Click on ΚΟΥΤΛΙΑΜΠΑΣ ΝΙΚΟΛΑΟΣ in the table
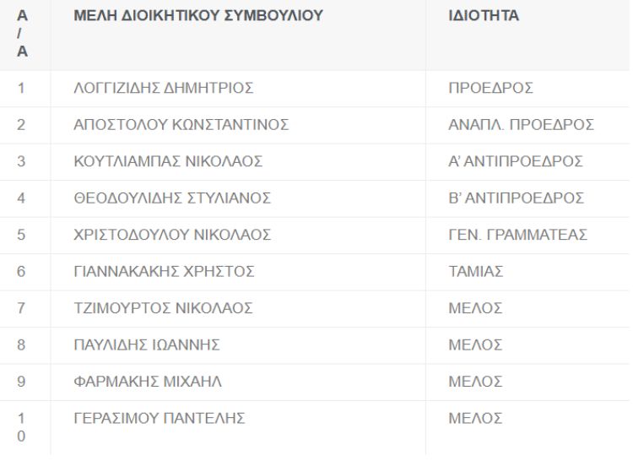This screenshot has height=461, width=633. click(168, 162)
